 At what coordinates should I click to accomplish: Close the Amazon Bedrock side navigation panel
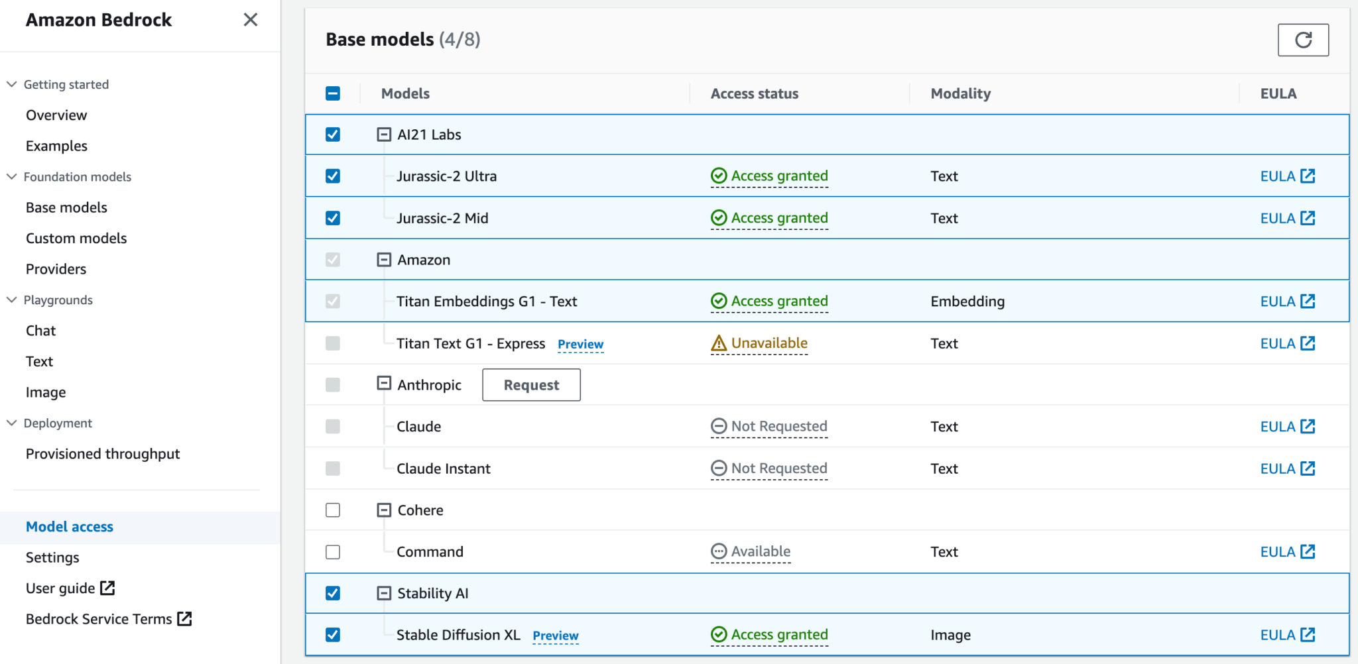coord(250,20)
